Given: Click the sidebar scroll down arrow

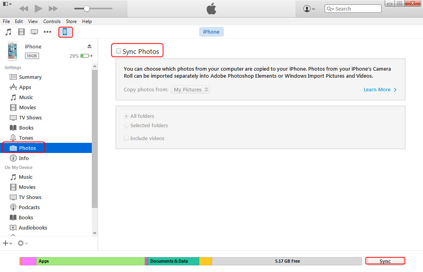Looking at the screenshot, I should tap(95, 233).
